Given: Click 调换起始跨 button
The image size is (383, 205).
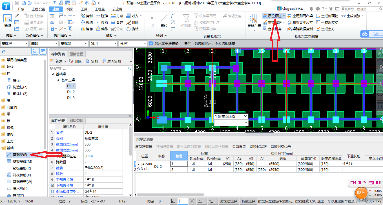Looking at the screenshot, I should pos(258,147).
